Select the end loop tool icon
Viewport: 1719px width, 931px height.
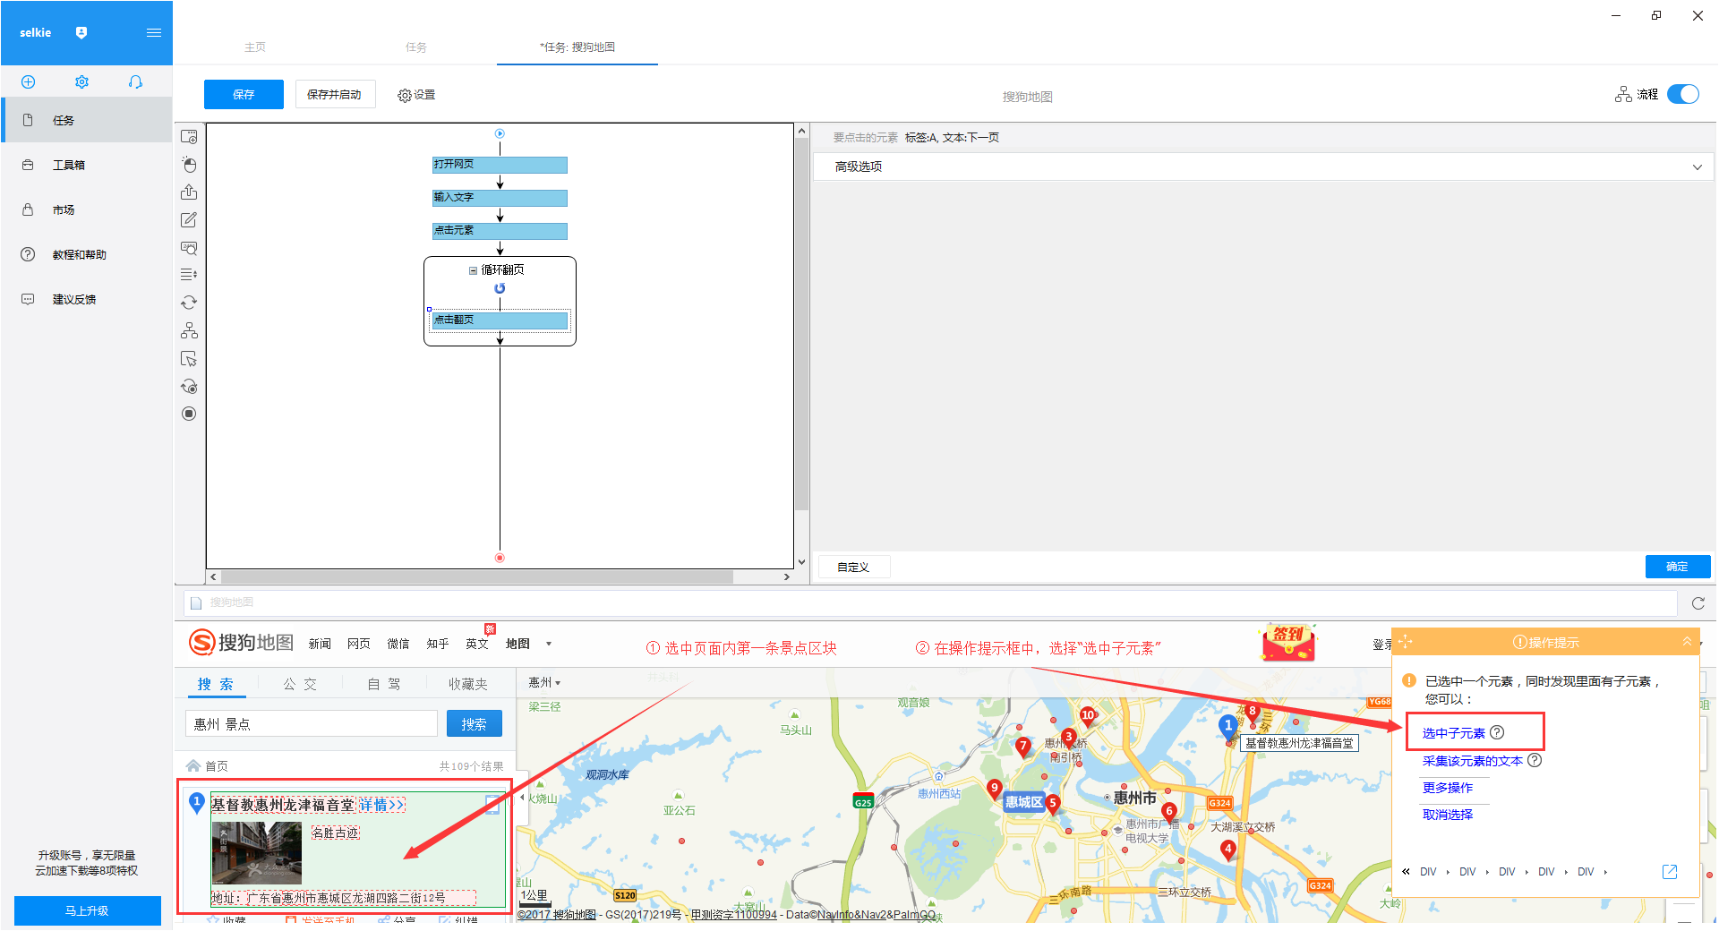coord(189,387)
